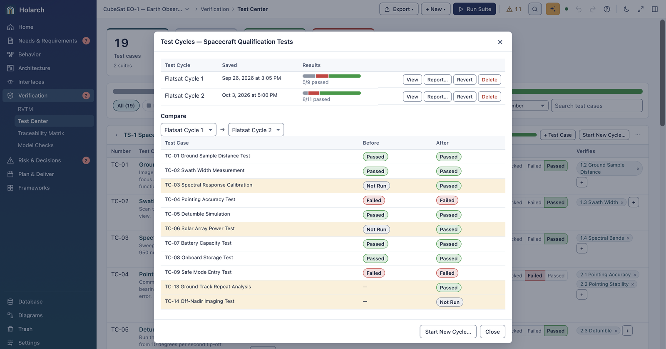The height and width of the screenshot is (349, 666).
Task: Click the undo arrow icon
Action: [x=579, y=9]
